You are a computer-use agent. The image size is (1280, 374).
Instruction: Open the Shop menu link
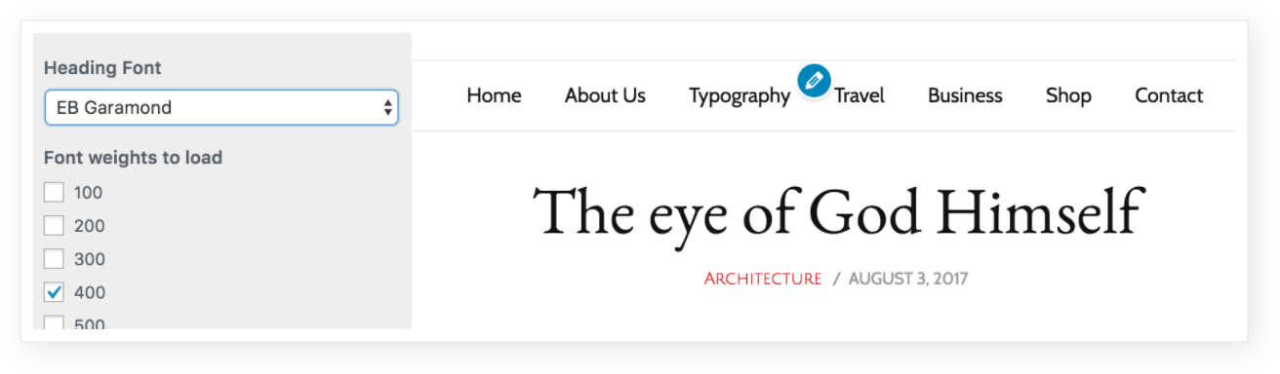(1068, 95)
